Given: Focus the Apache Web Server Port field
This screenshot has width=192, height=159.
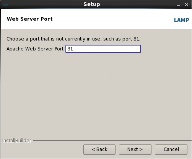Looking at the screenshot, I should pos(103,49).
